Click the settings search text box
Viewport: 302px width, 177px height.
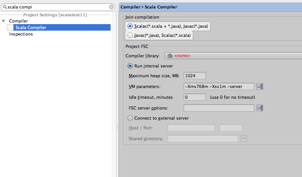[58, 7]
